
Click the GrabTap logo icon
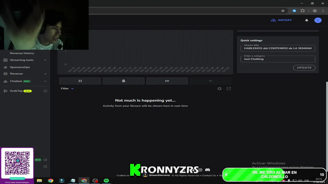tap(5, 91)
